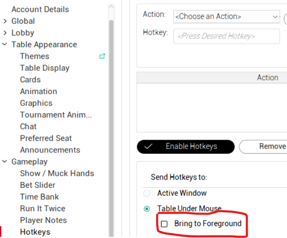
Task: Open the Time Bank settings
Action: [39, 197]
